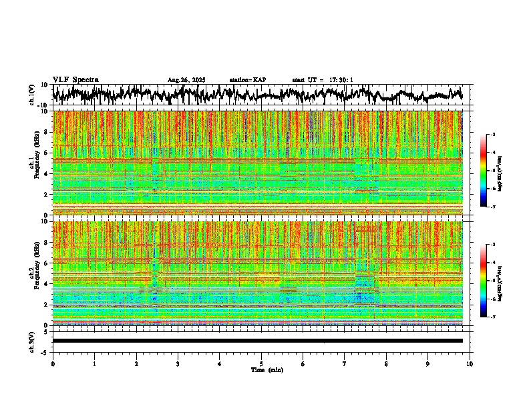
Task: Click the ch.1 spectrogram color scale bar
Action: point(484,171)
